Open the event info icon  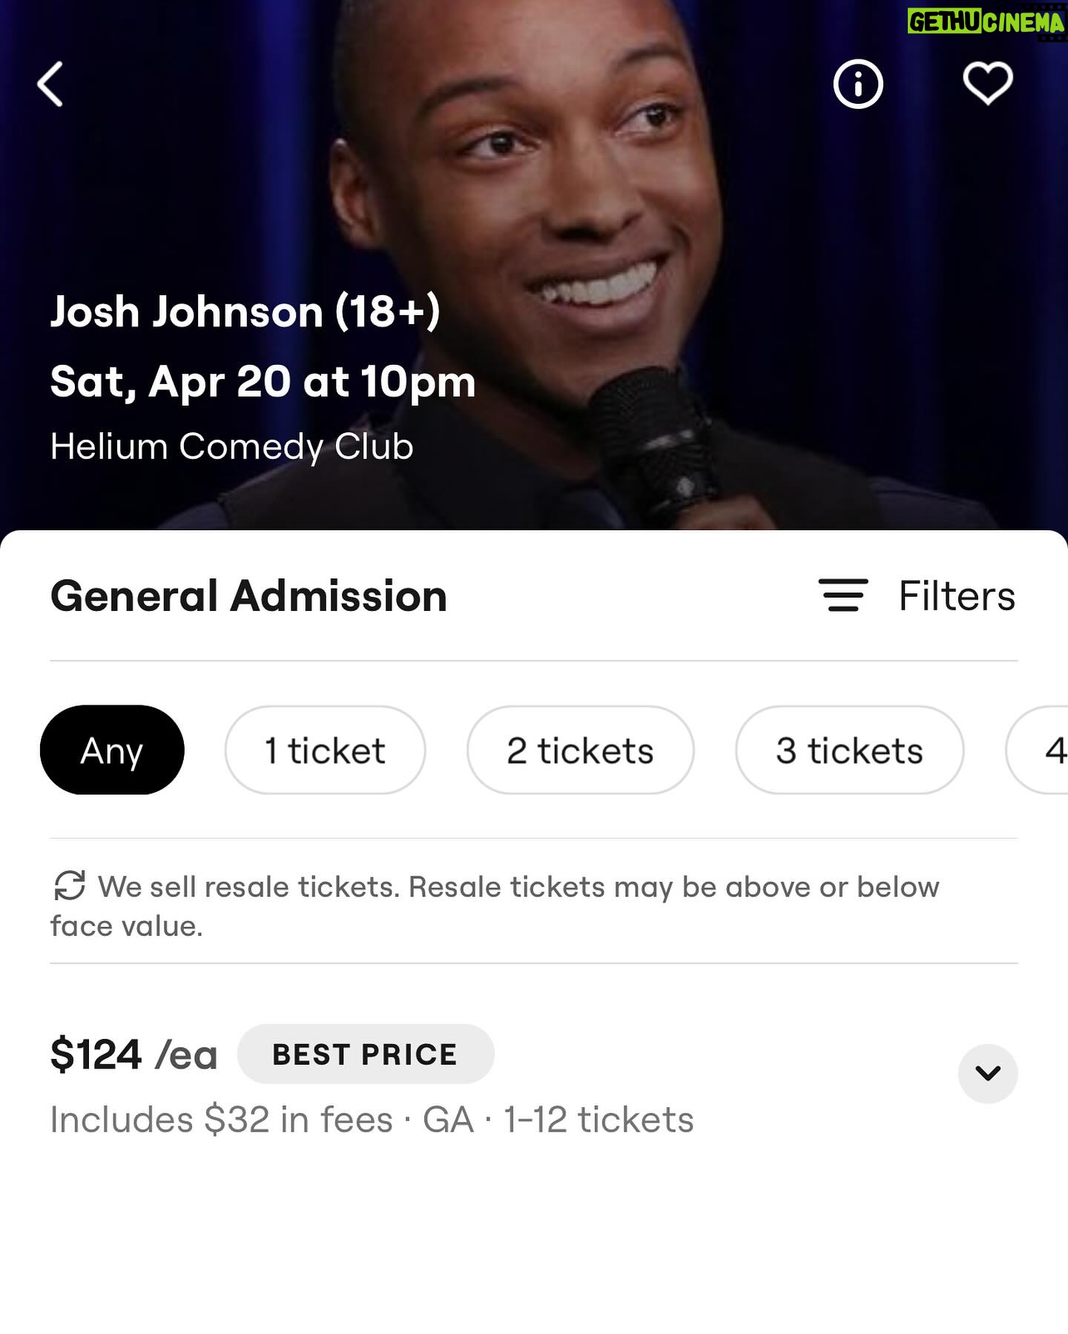tap(858, 84)
